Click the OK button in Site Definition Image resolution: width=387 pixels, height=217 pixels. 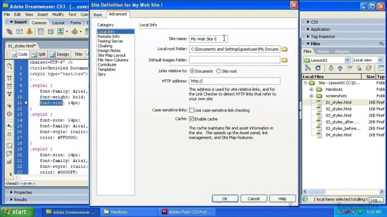pos(225,199)
